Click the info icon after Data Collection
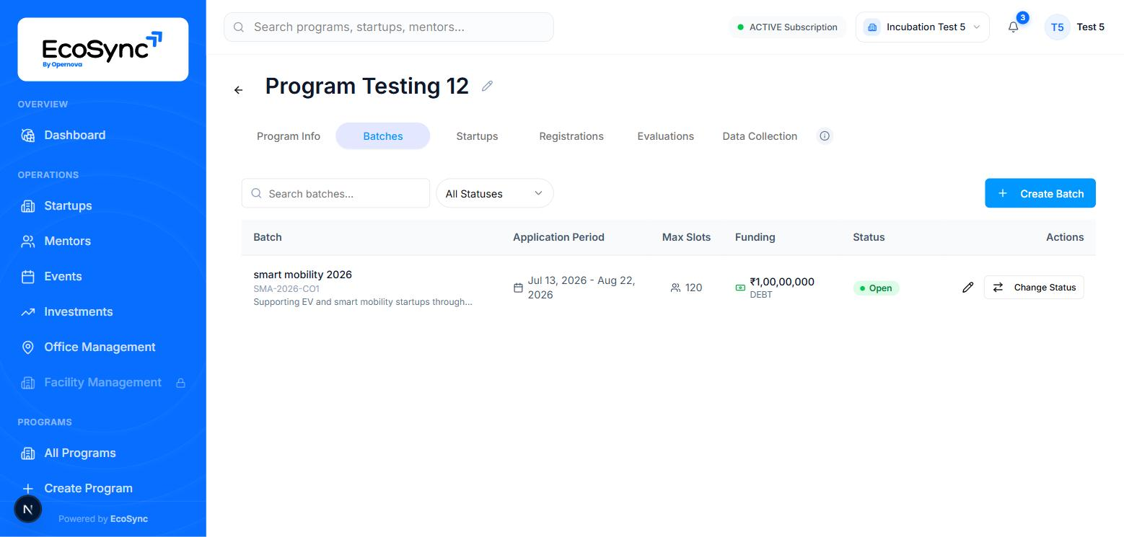Image resolution: width=1124 pixels, height=537 pixels. 825,136
